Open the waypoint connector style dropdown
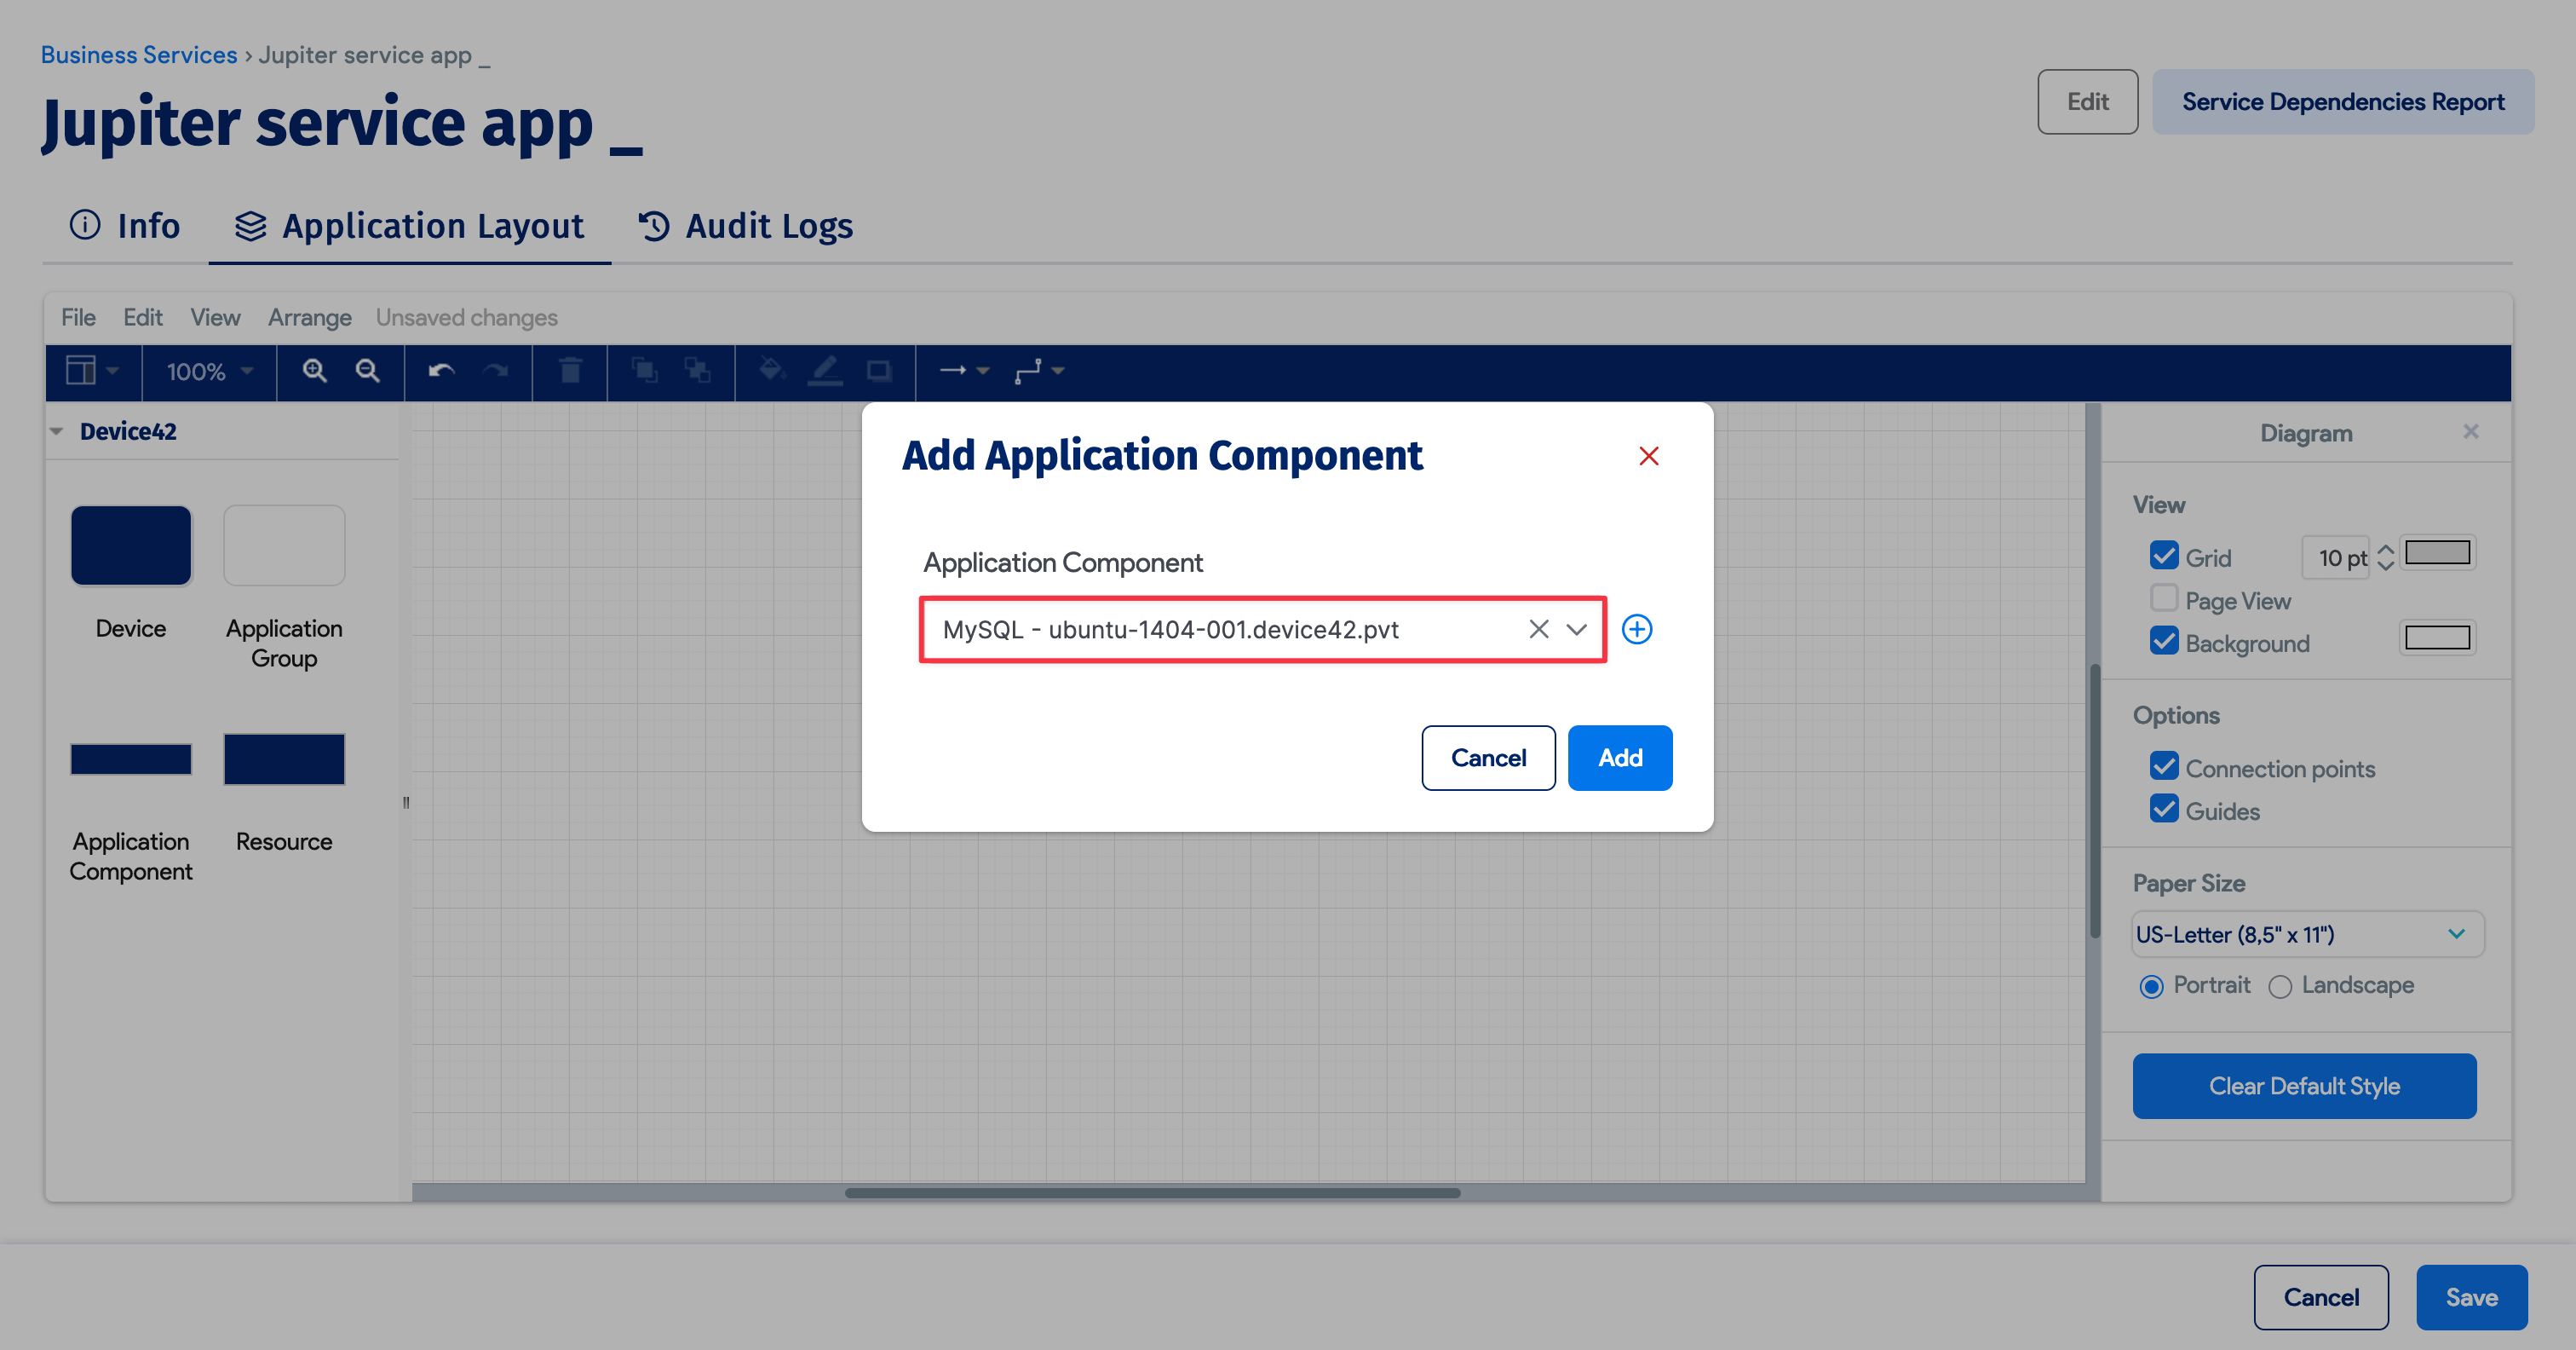This screenshot has width=2576, height=1350. [1039, 372]
